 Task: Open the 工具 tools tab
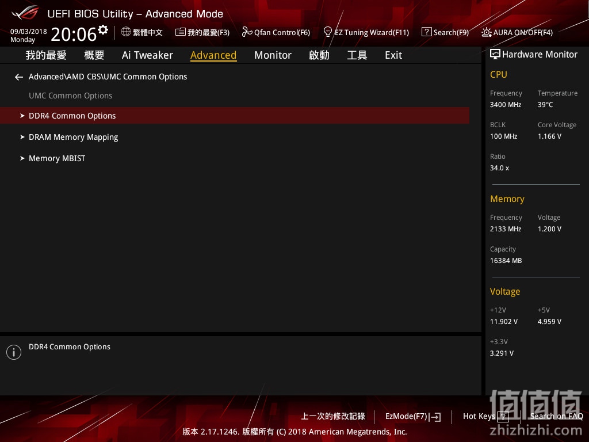click(x=357, y=55)
